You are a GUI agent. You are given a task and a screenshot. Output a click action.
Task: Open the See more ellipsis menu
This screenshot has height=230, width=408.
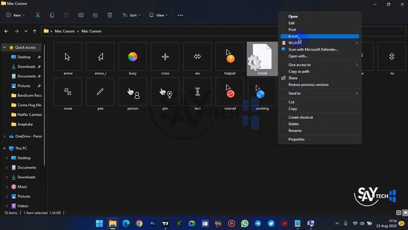pos(180,15)
